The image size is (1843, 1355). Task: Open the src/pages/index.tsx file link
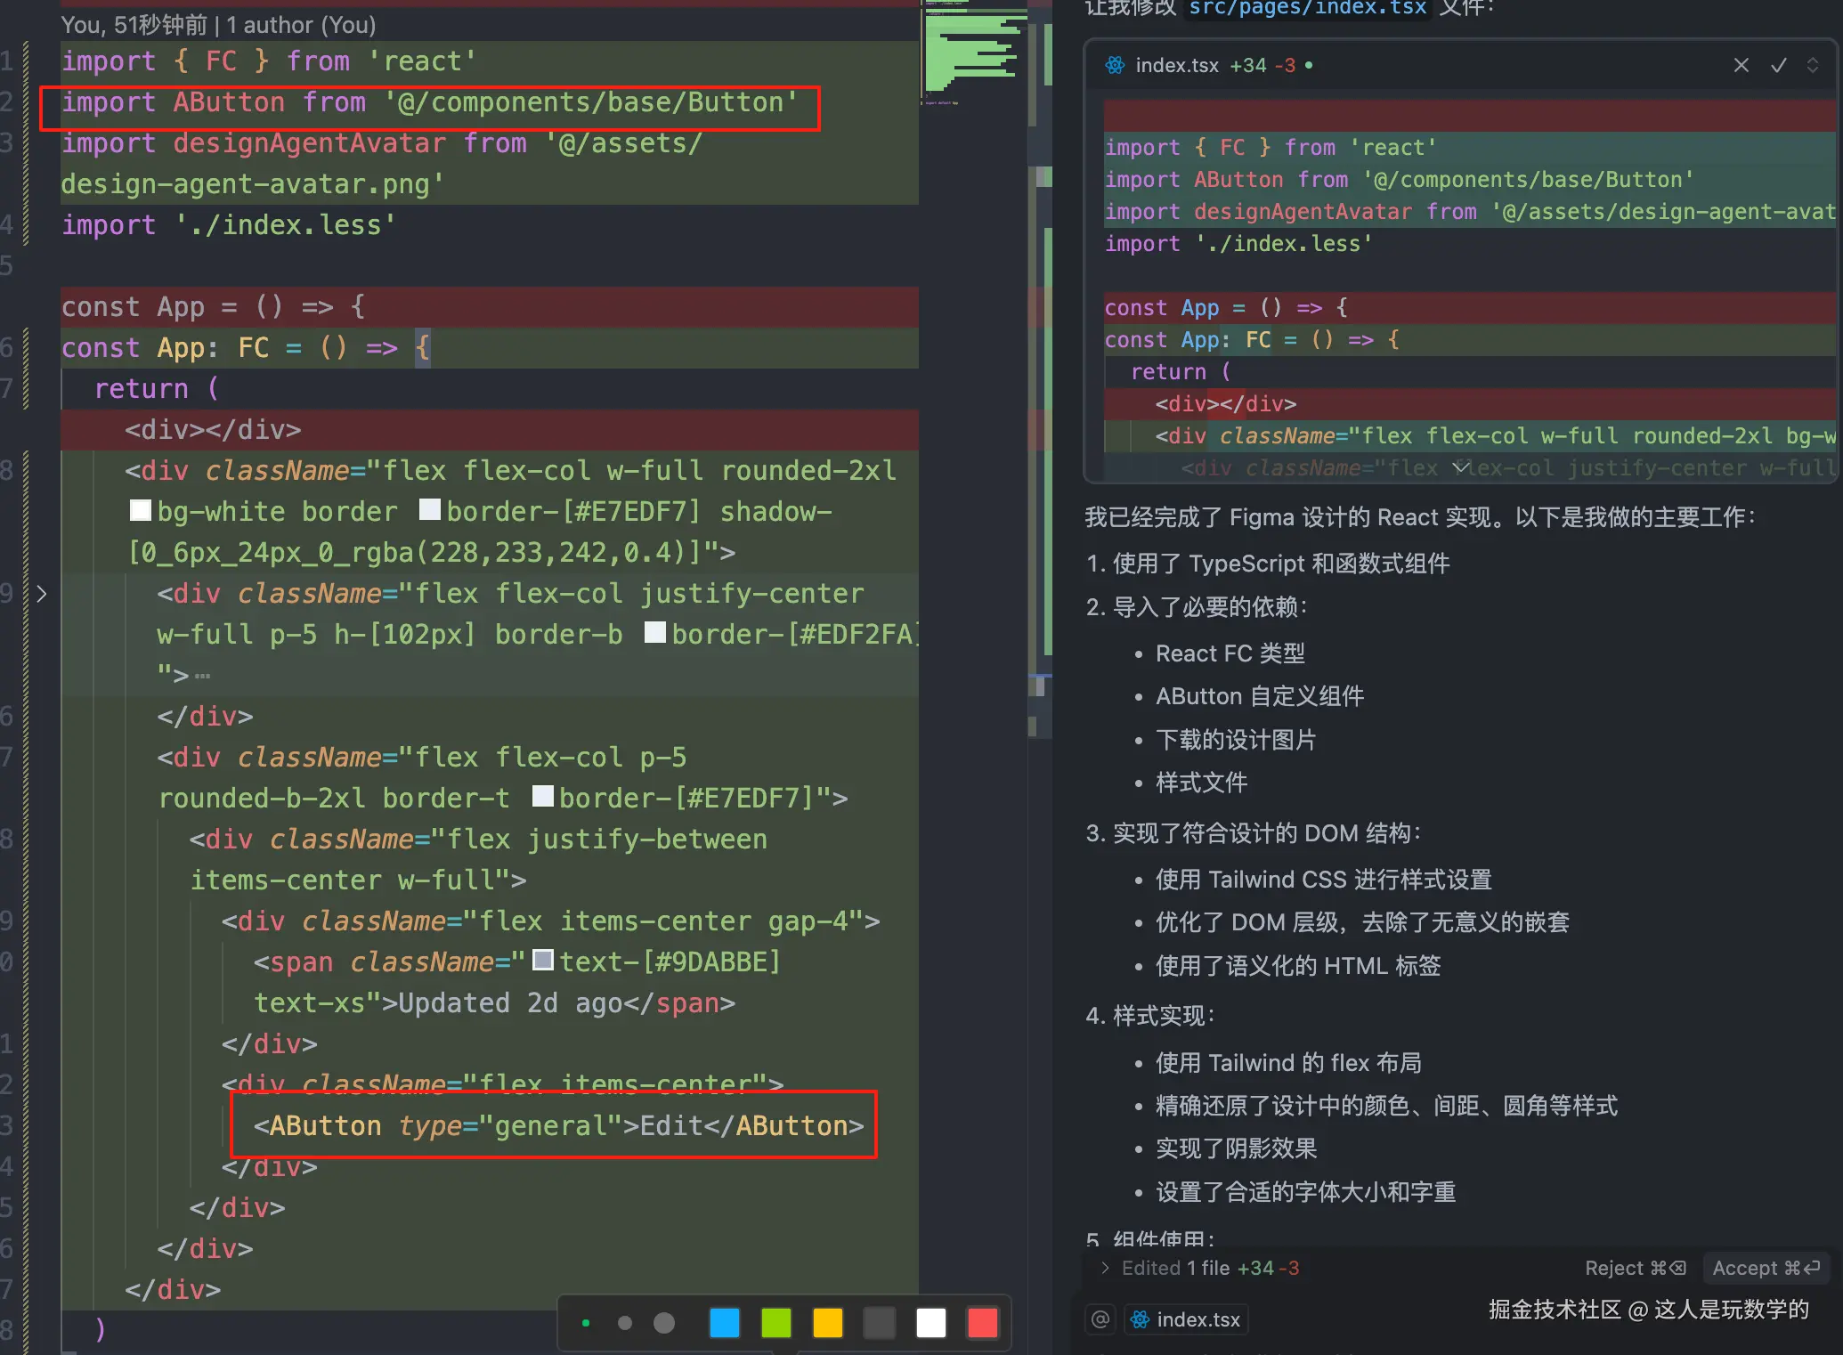click(1307, 9)
